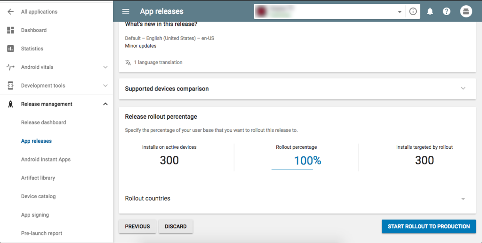Click the translation icon near language translation

[128, 62]
